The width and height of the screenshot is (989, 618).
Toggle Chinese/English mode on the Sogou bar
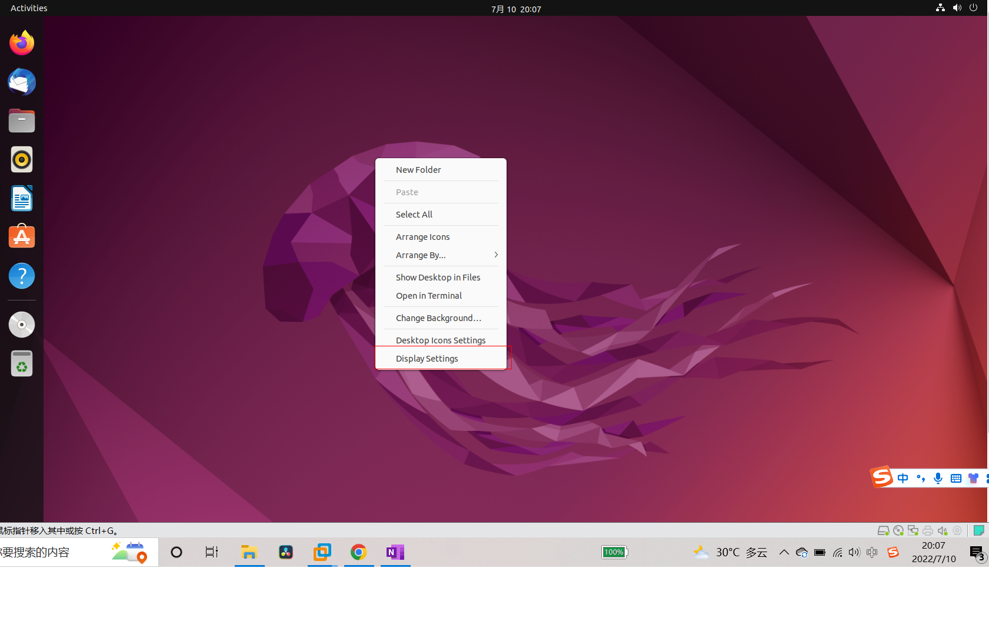pos(903,478)
